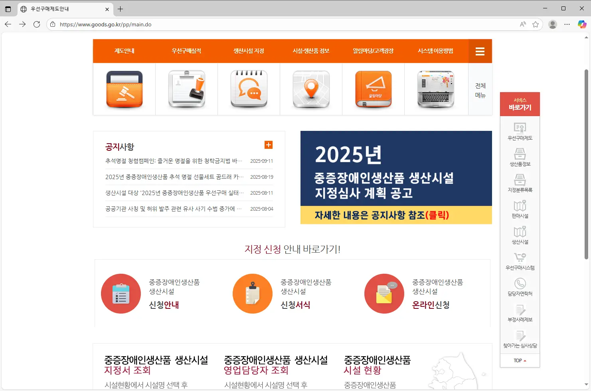The height and width of the screenshot is (391, 591).
Task: Open a new browser tab
Action: click(120, 9)
